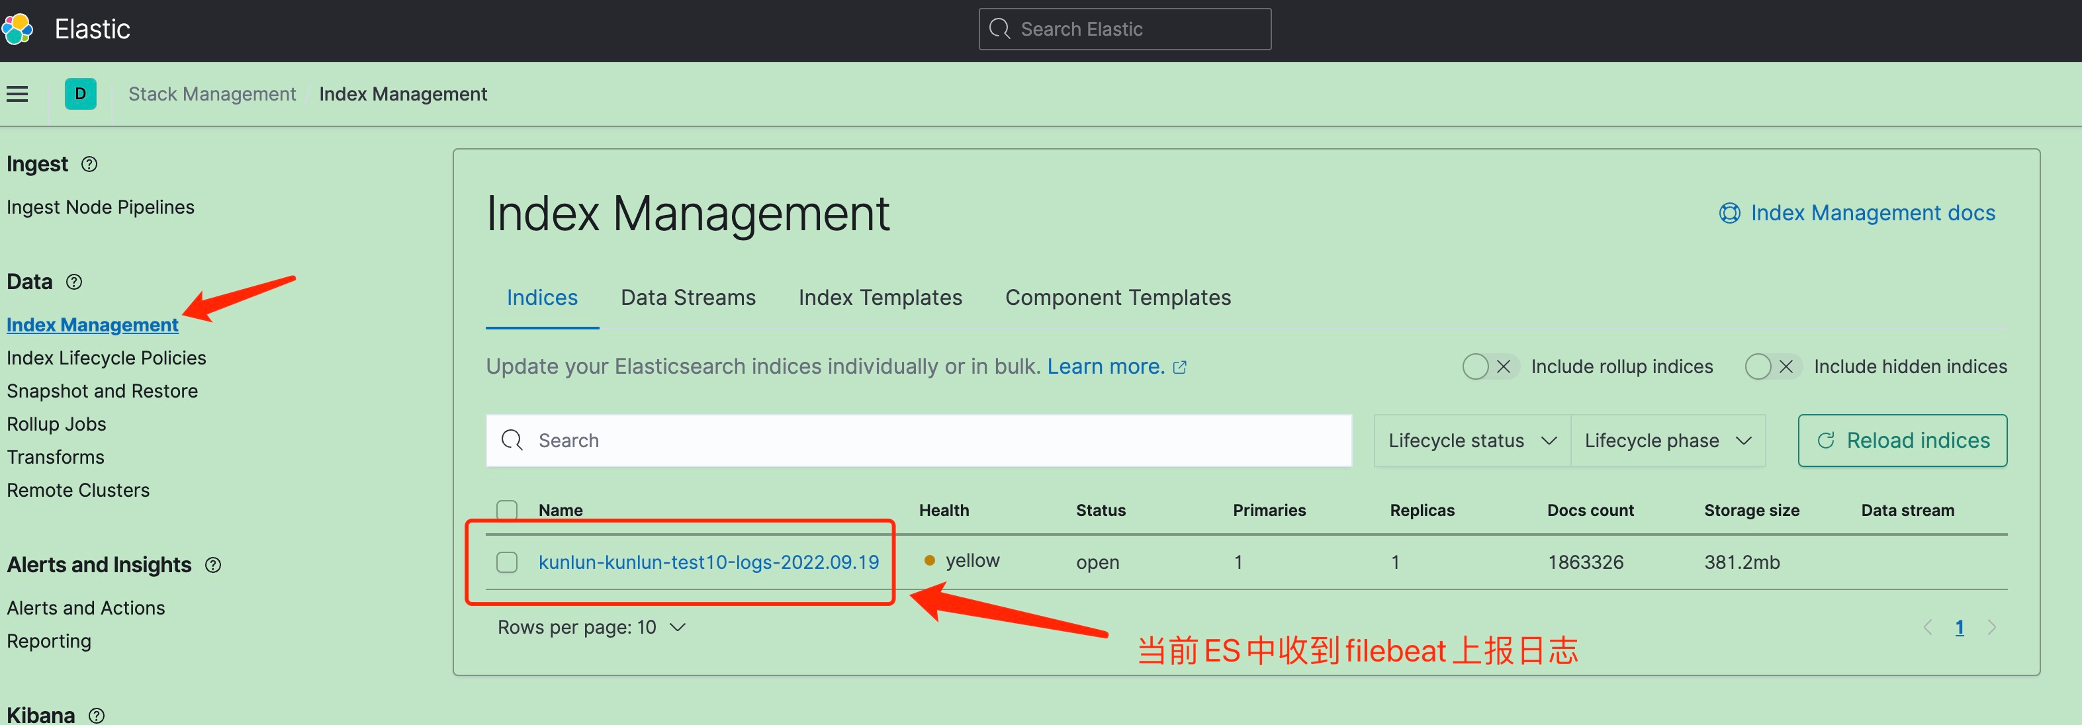This screenshot has width=2082, height=725.
Task: Switch to Index Templates tab
Action: point(880,298)
